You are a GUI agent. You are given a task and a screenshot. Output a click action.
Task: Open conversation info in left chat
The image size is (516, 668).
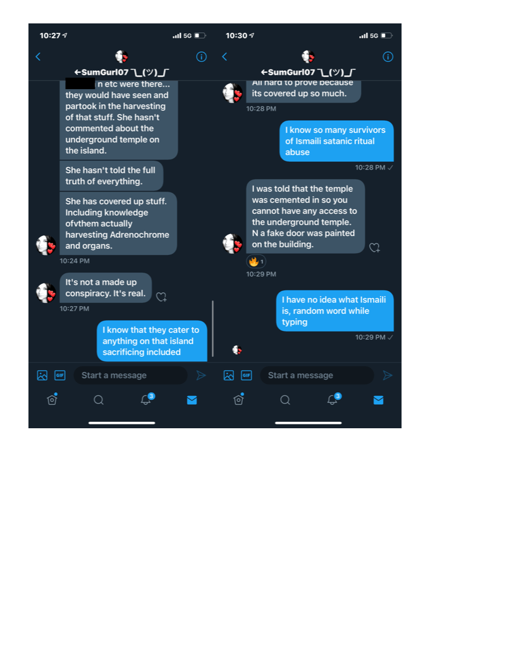pos(201,57)
